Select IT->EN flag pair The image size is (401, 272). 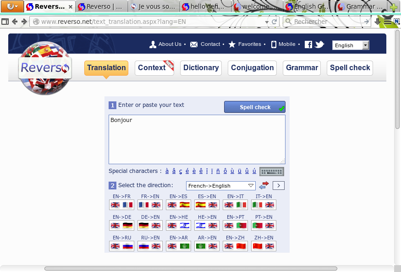tap(264, 205)
